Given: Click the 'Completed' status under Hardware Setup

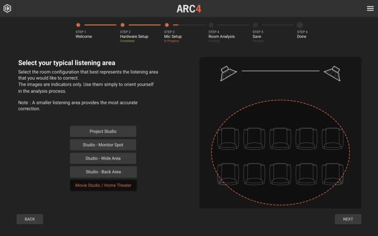Looking at the screenshot, I should click(127, 41).
